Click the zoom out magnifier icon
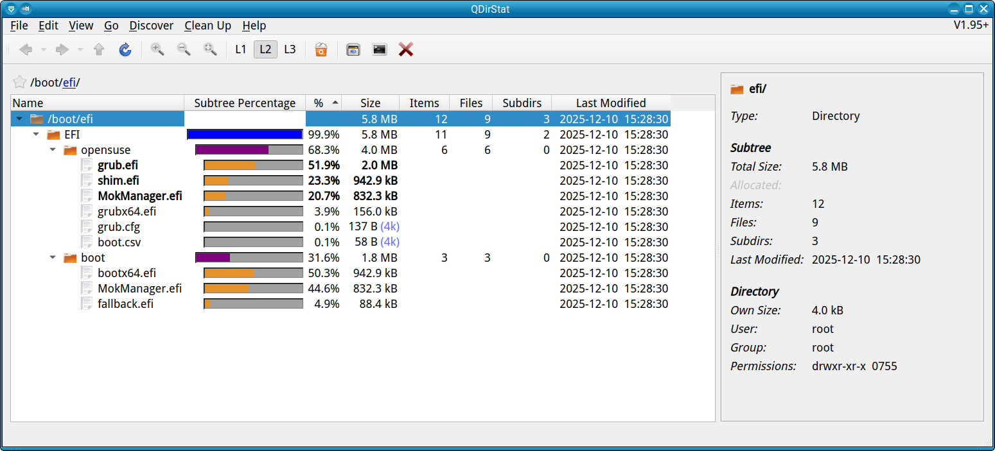This screenshot has width=995, height=451. click(184, 49)
